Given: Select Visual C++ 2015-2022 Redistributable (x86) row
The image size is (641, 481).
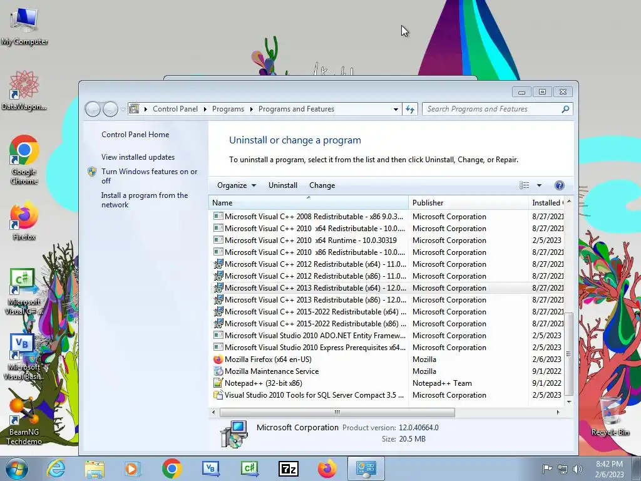Looking at the screenshot, I should coord(387,324).
